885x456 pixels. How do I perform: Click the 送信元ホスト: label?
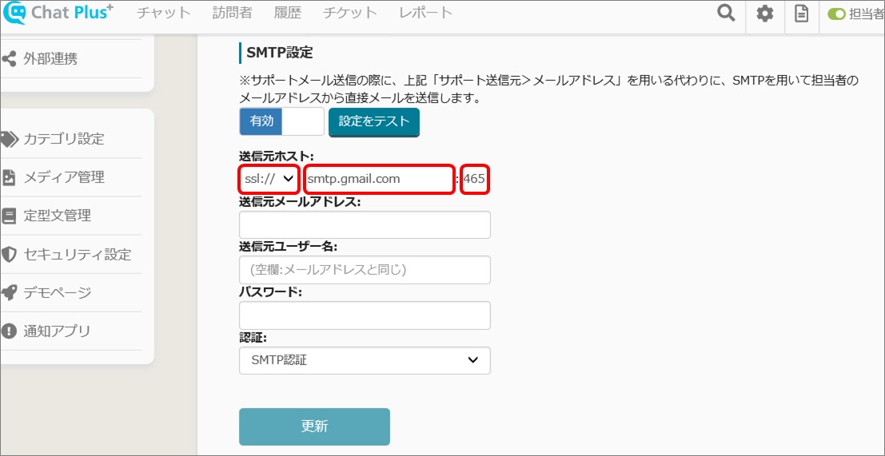276,157
